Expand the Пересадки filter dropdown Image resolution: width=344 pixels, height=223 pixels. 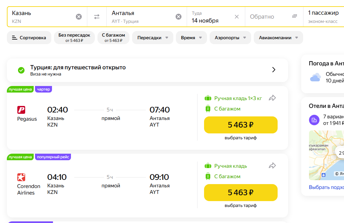(x=153, y=38)
